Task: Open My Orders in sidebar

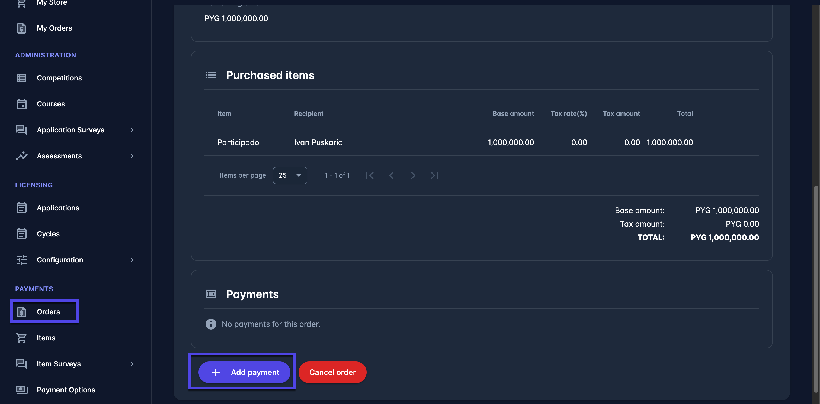Action: coord(54,28)
